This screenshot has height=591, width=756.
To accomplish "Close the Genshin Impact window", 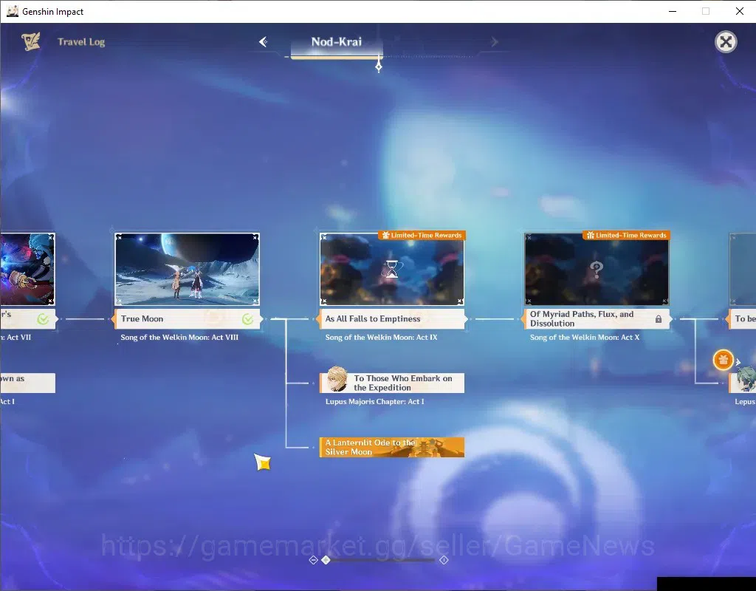I will point(740,11).
